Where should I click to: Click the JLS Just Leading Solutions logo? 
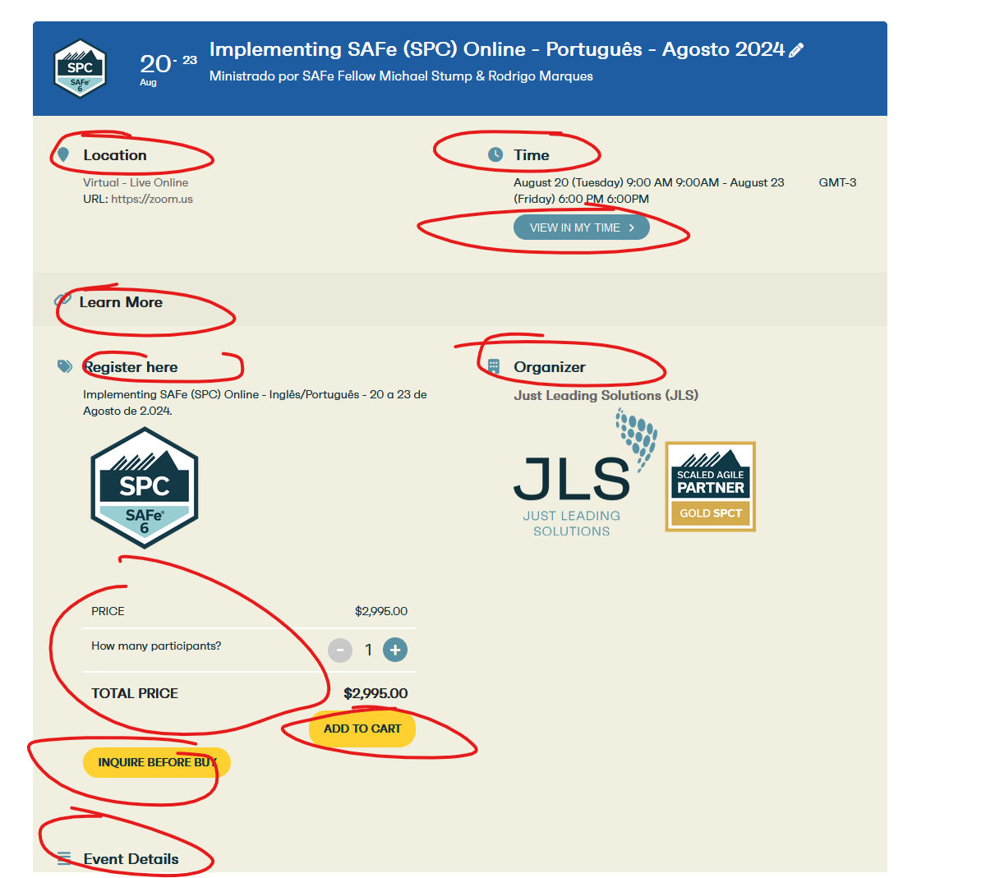[585, 474]
